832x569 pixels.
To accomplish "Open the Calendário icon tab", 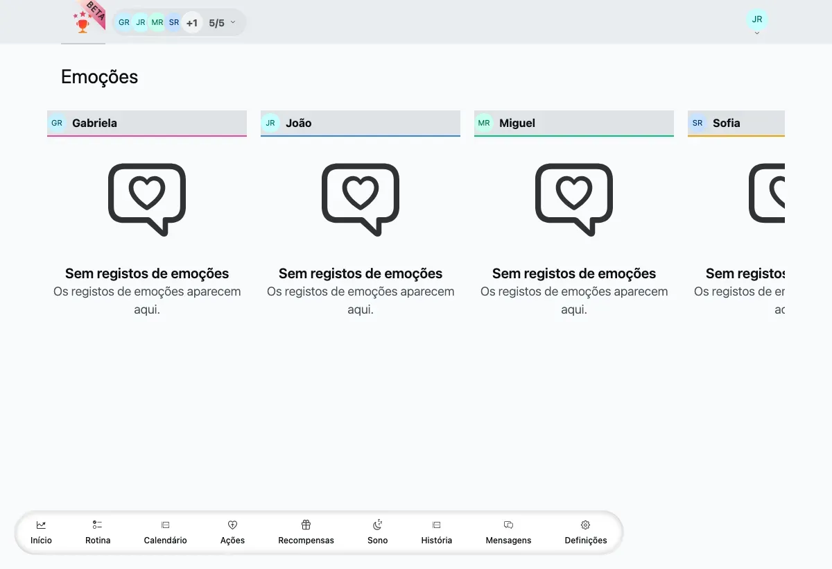I will click(165, 532).
